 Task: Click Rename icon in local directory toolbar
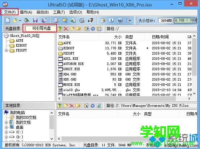point(78,106)
